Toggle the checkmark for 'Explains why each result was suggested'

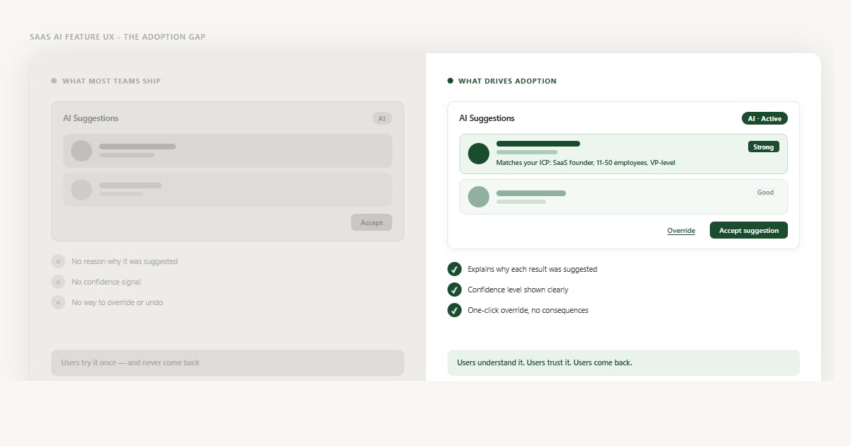(x=455, y=269)
